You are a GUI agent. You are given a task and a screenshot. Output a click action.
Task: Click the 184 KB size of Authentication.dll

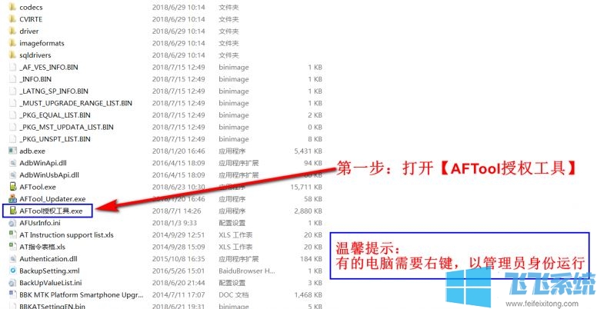point(311,259)
